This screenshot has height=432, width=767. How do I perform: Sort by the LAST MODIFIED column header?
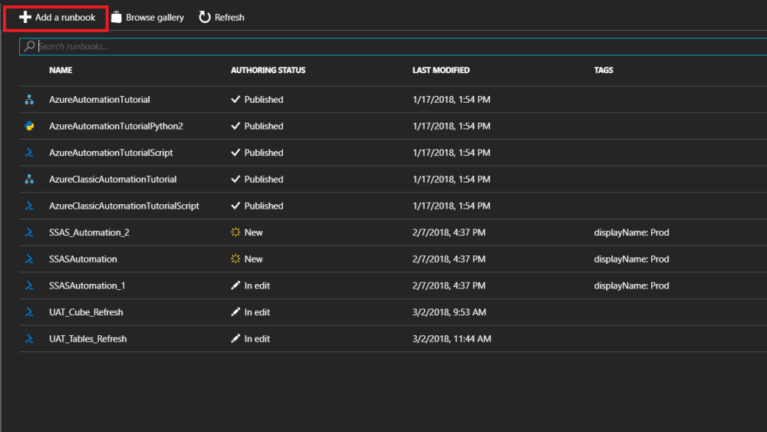click(441, 71)
